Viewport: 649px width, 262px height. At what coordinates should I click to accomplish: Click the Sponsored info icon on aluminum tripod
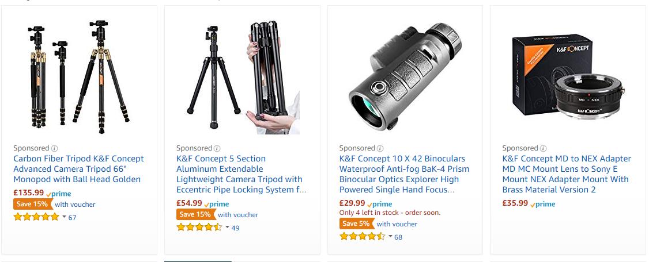point(217,149)
